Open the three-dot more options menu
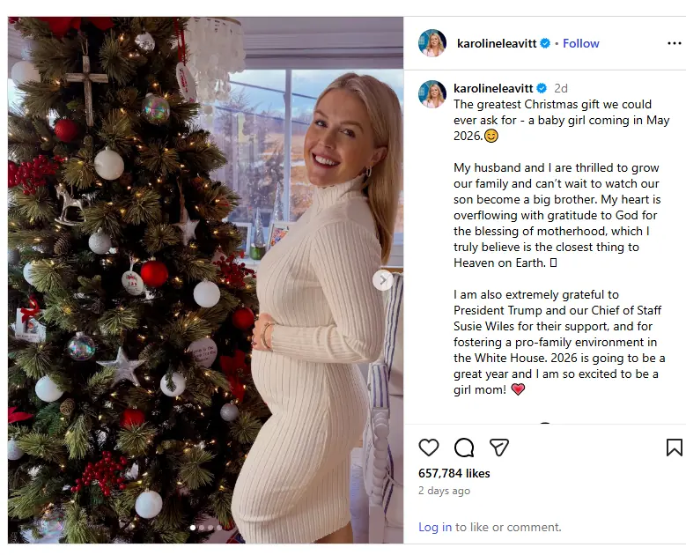The height and width of the screenshot is (555, 686). click(675, 43)
